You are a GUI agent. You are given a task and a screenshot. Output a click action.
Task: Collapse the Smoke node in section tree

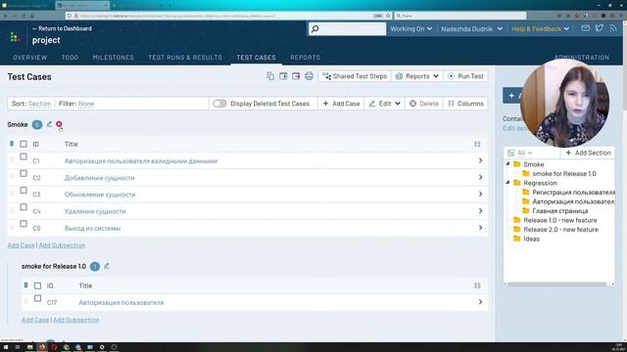(507, 163)
